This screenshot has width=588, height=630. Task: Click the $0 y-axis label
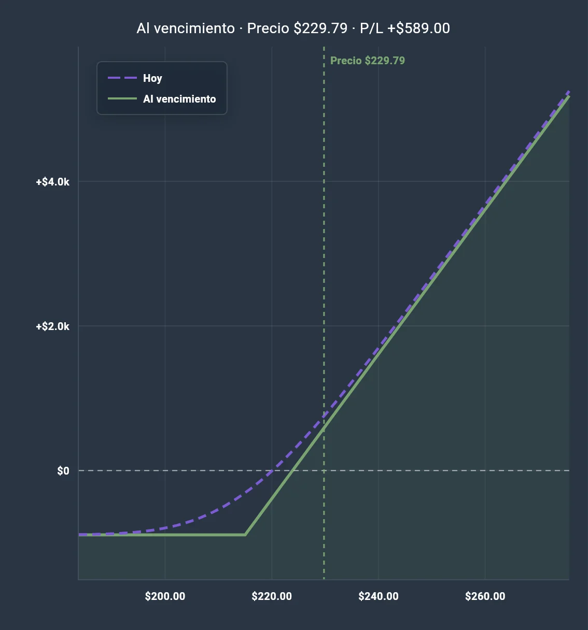coord(63,471)
